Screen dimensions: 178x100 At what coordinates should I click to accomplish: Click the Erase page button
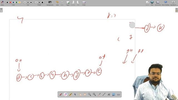(84, 3)
